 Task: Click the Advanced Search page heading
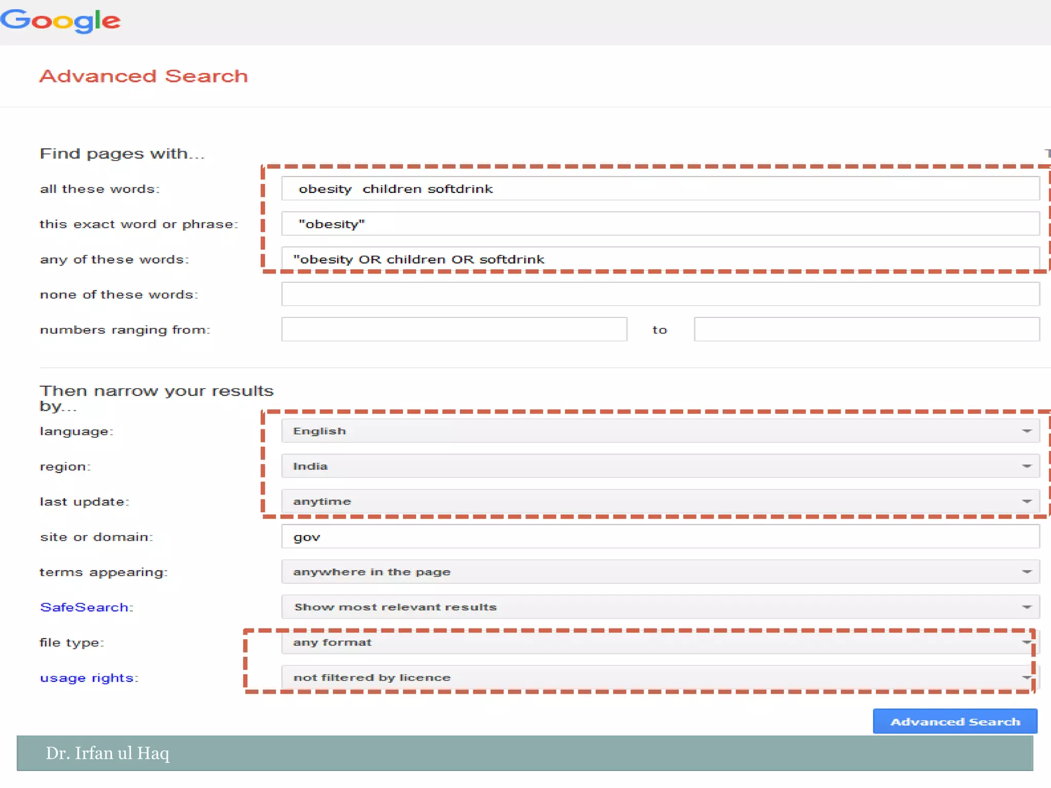[144, 76]
